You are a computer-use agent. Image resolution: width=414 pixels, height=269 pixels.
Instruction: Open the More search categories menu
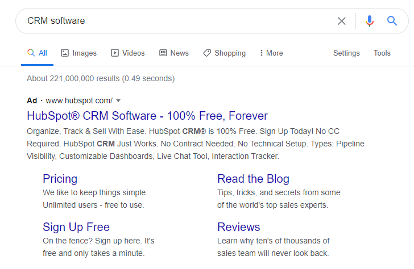(x=271, y=53)
